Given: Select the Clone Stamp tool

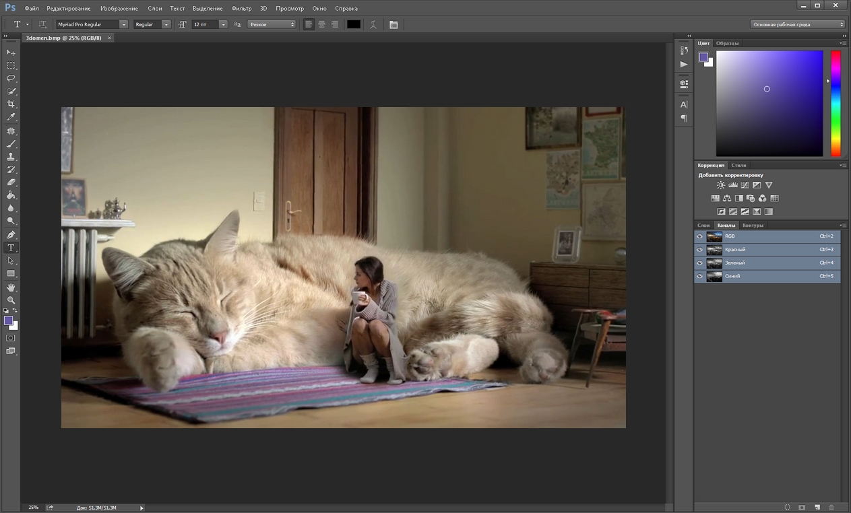Looking at the screenshot, I should tap(11, 156).
